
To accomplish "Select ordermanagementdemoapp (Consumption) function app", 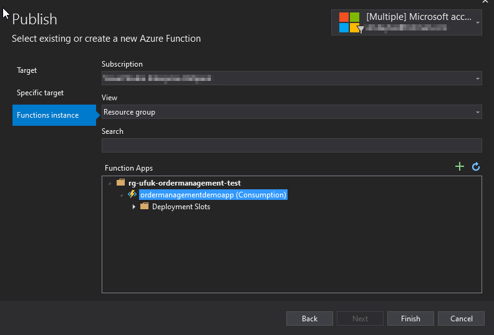I will coord(213,195).
